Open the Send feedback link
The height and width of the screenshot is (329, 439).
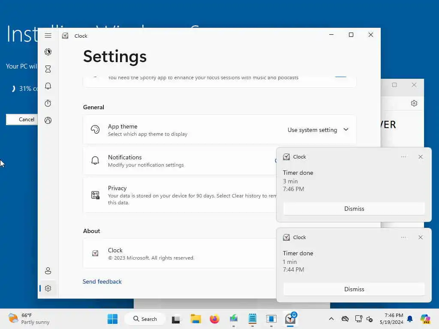tap(102, 281)
